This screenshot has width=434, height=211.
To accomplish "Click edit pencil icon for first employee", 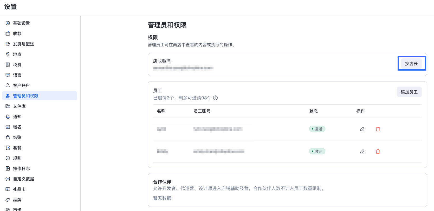I will tap(362, 129).
